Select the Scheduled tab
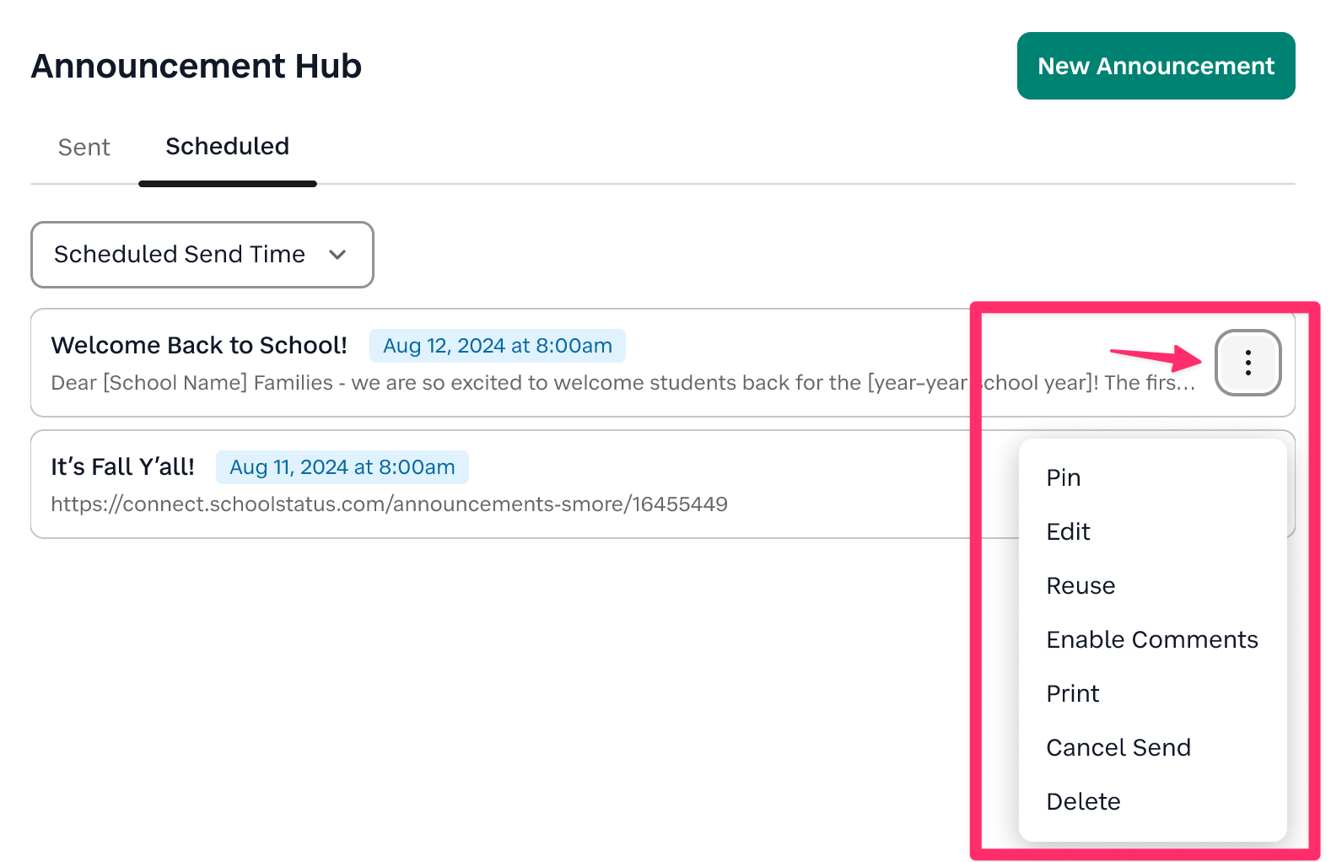The image size is (1331, 862). [x=227, y=148]
